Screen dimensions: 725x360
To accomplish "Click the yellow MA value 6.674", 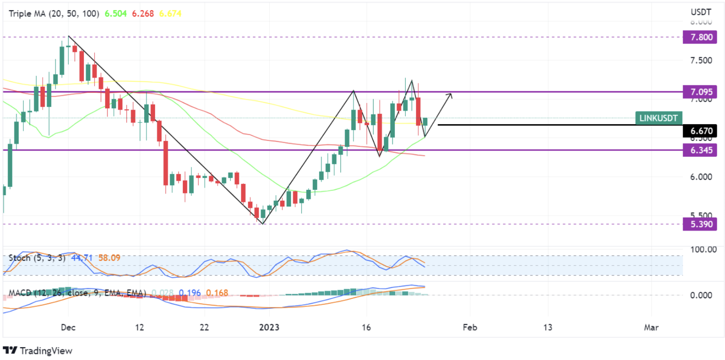I will tap(170, 14).
